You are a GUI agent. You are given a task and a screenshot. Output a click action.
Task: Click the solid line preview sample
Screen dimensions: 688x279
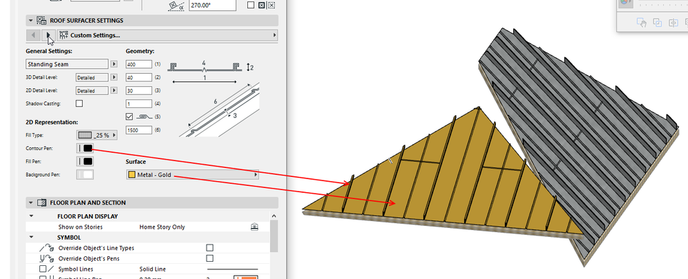pyautogui.click(x=233, y=269)
